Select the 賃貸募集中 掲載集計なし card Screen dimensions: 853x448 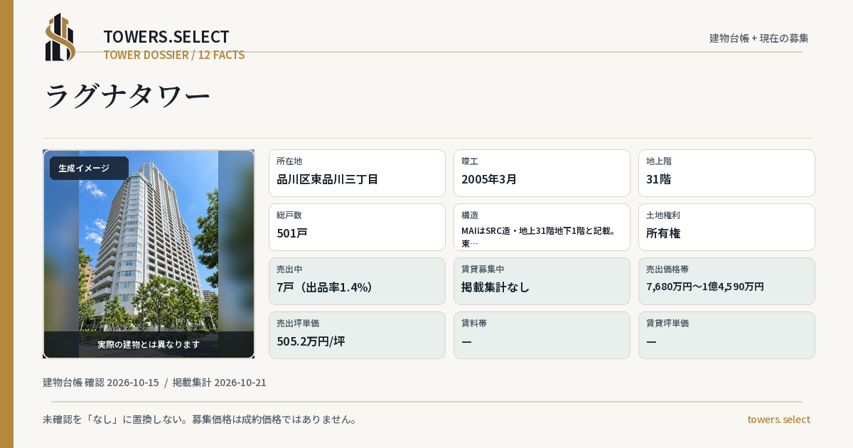[542, 281]
